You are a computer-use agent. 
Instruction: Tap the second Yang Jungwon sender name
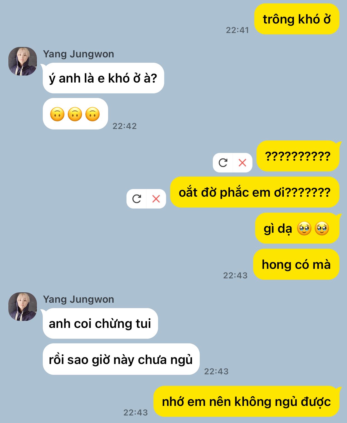point(79,299)
